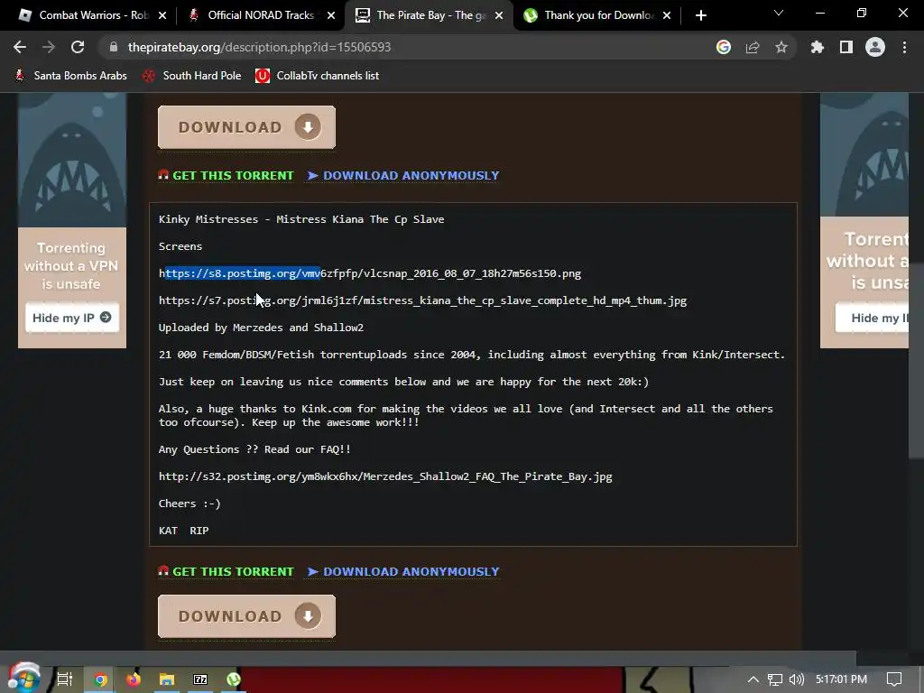924x693 pixels.
Task: Focus the thepiratebay.org address bar
Action: pyautogui.click(x=407, y=47)
